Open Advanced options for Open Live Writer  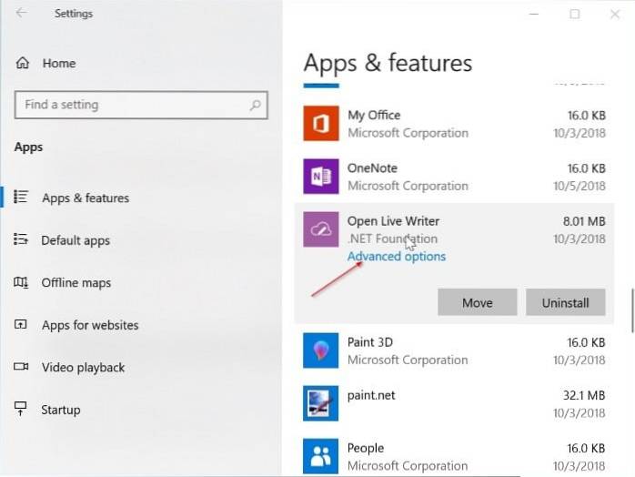(x=397, y=257)
